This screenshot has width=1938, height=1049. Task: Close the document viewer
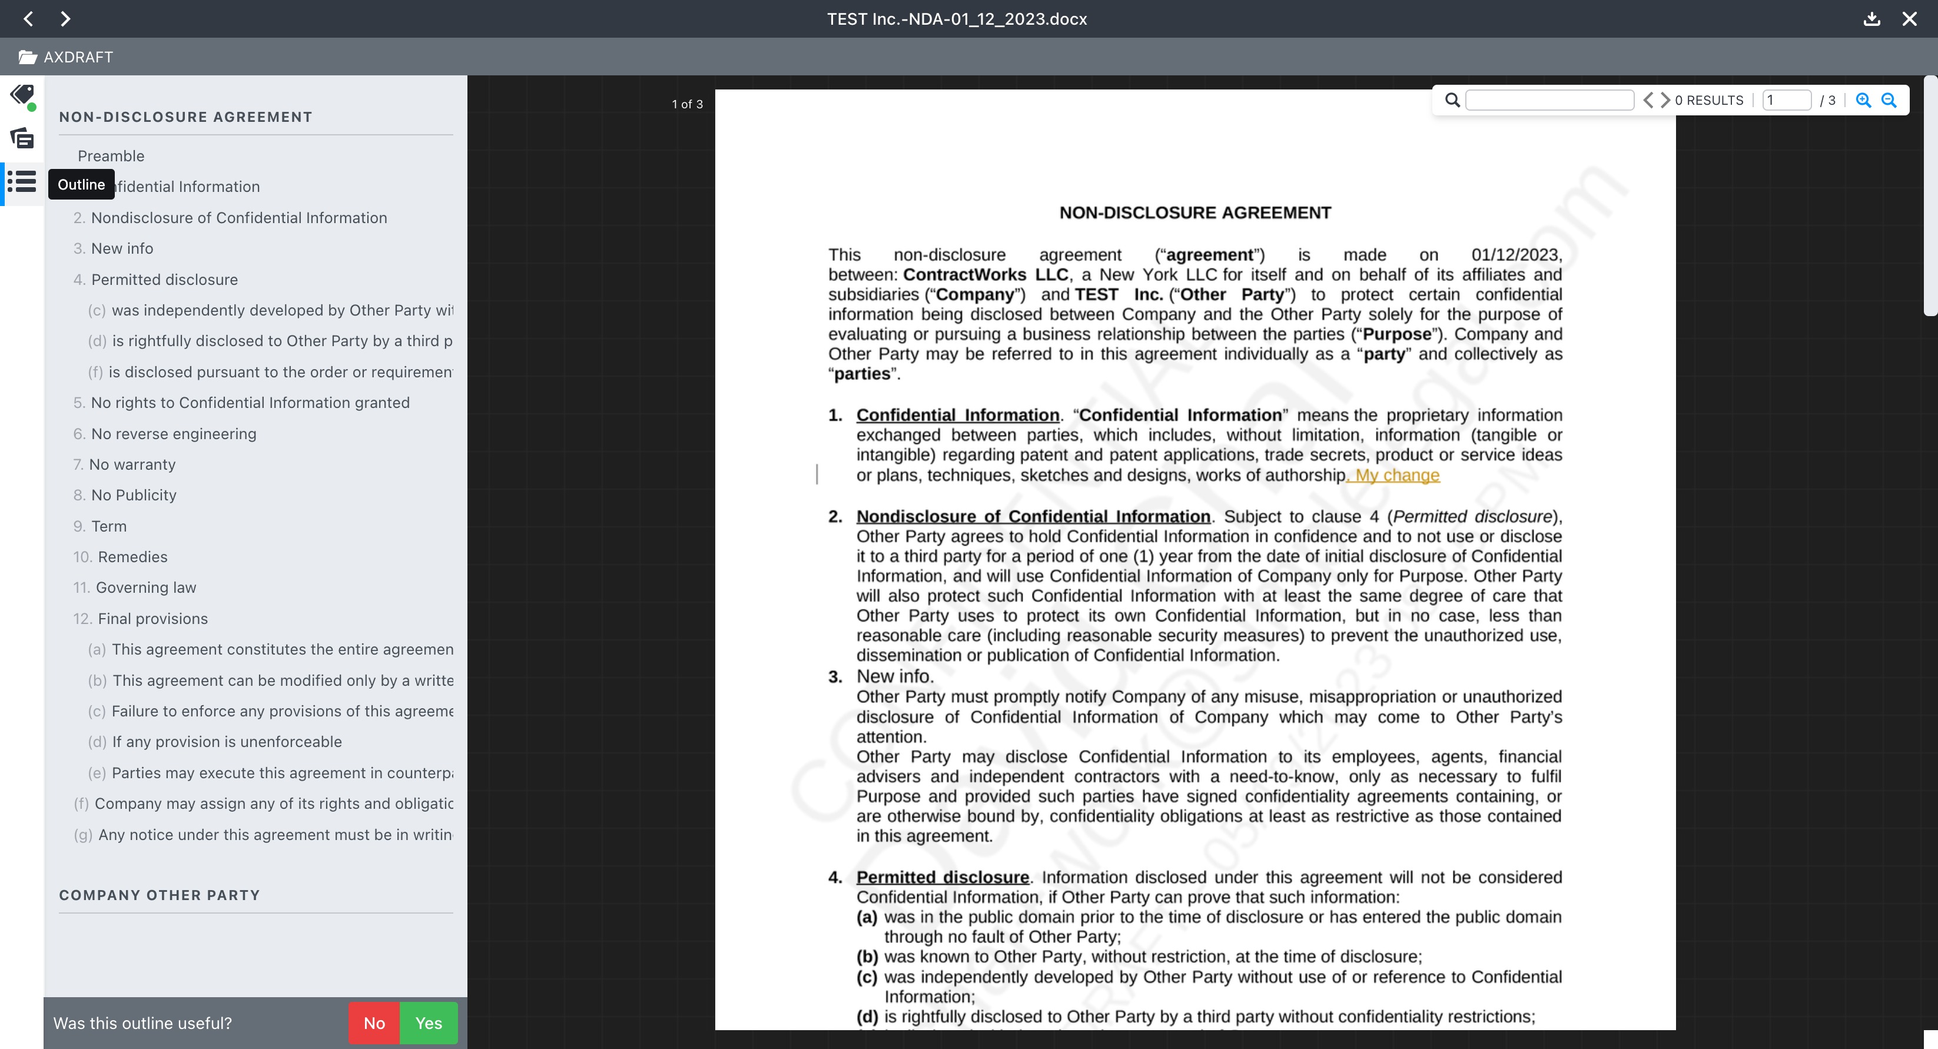point(1909,19)
